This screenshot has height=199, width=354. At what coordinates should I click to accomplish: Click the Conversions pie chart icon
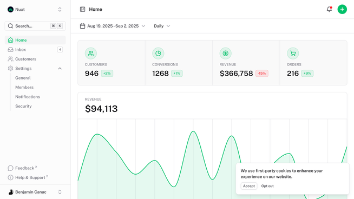click(x=158, y=54)
